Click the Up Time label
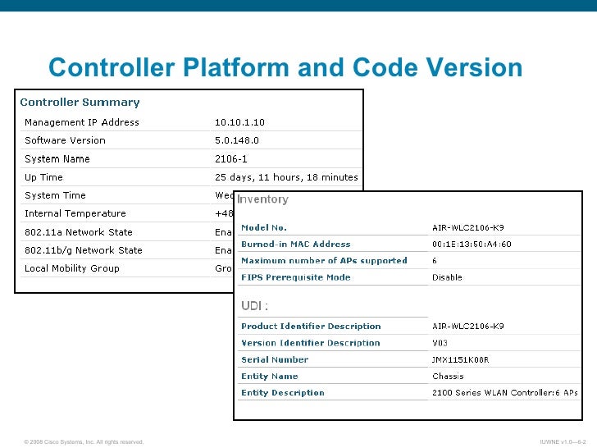This screenshot has width=597, height=448. 43,177
